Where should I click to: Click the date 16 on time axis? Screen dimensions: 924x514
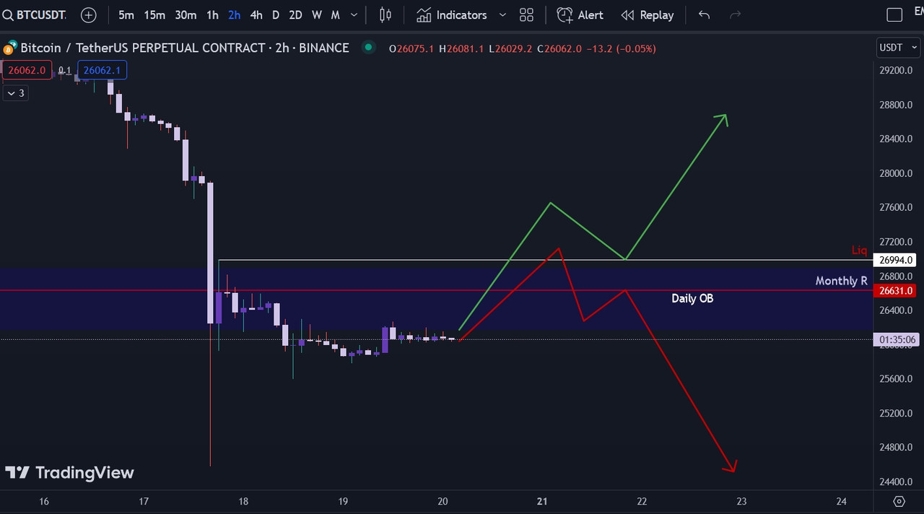43,501
